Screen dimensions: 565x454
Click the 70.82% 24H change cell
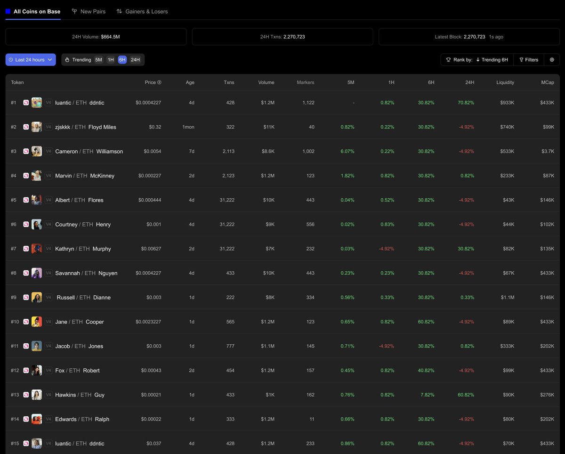pos(466,103)
